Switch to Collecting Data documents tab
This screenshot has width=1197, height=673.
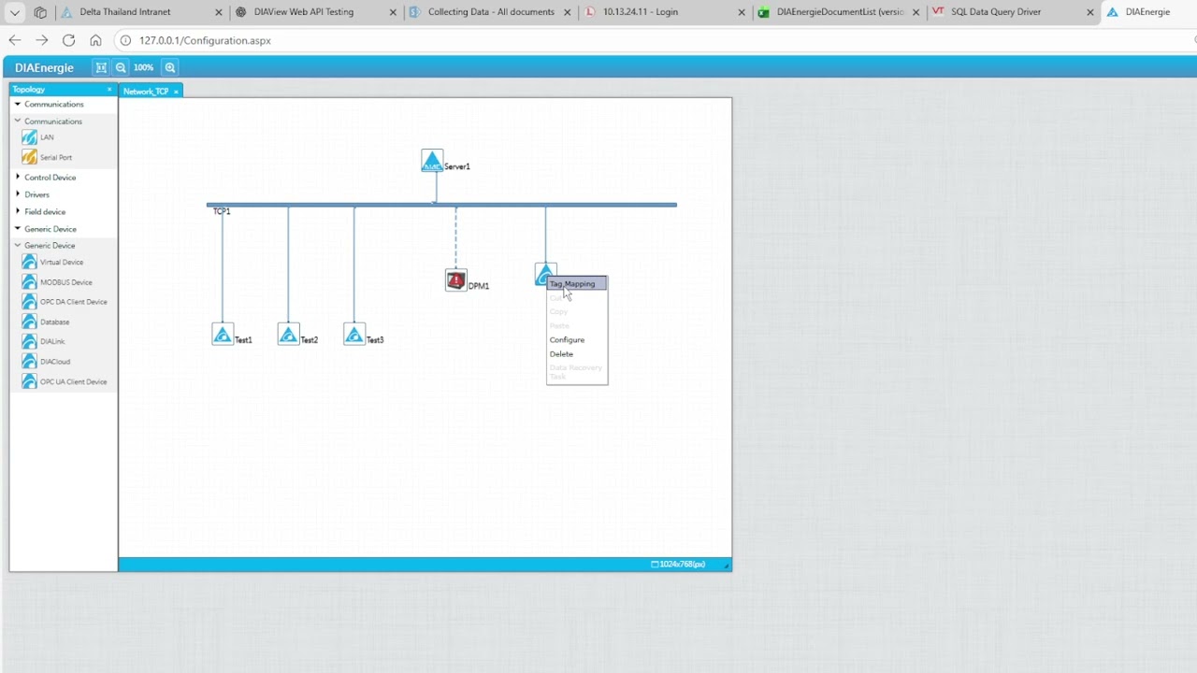491,12
